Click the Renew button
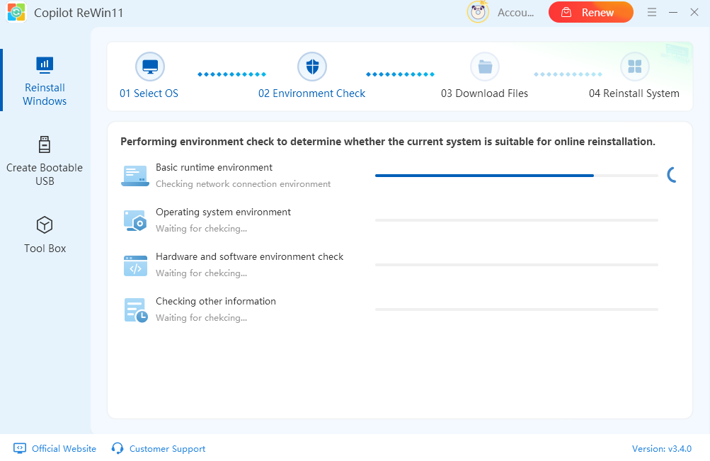 click(x=590, y=12)
